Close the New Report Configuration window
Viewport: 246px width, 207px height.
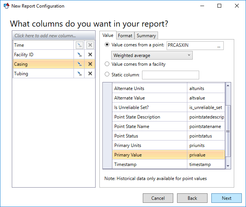[x=237, y=6]
